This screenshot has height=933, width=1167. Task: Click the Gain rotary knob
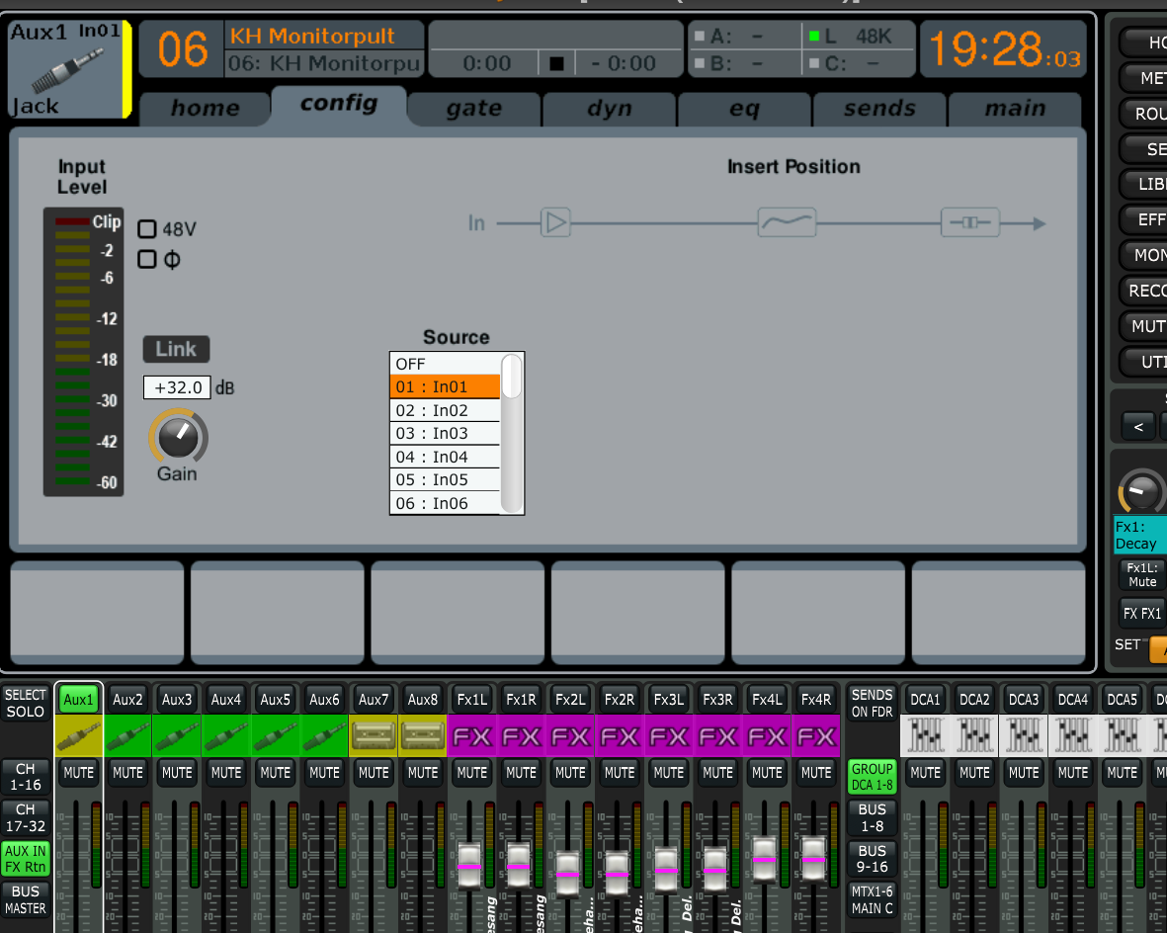178,438
